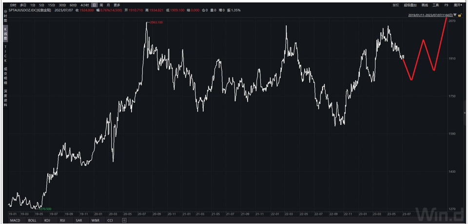Open the 超级叠加 overlay option
This screenshot has height=224, width=468.
click(x=410, y=5)
